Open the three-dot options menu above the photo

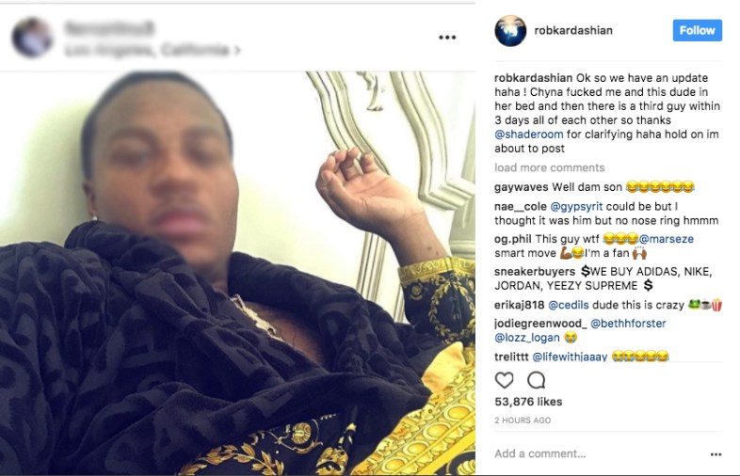point(447,38)
